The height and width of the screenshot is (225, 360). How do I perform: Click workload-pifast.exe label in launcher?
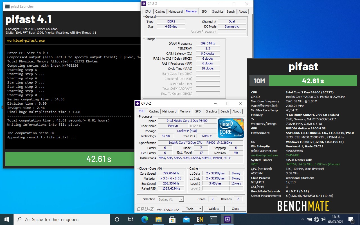26,40
